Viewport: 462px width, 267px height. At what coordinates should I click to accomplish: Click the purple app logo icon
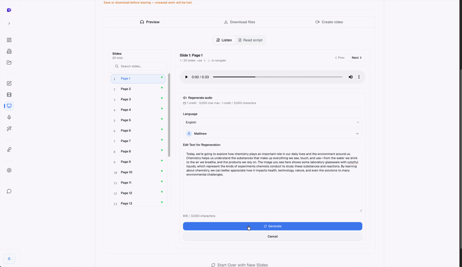(x=9, y=10)
